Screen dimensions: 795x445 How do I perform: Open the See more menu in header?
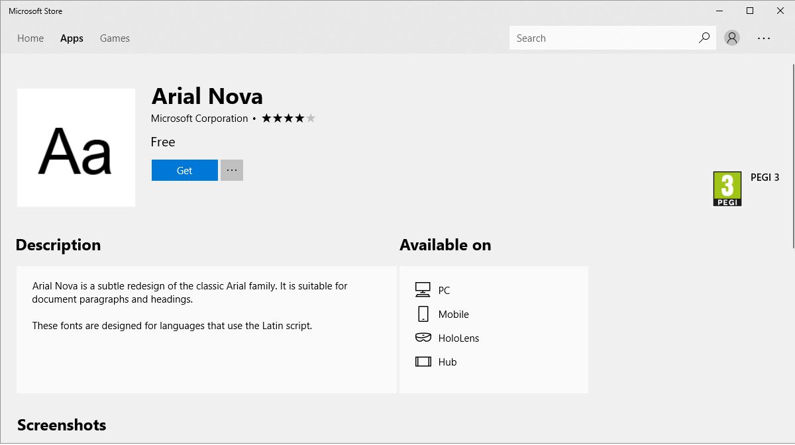point(764,38)
